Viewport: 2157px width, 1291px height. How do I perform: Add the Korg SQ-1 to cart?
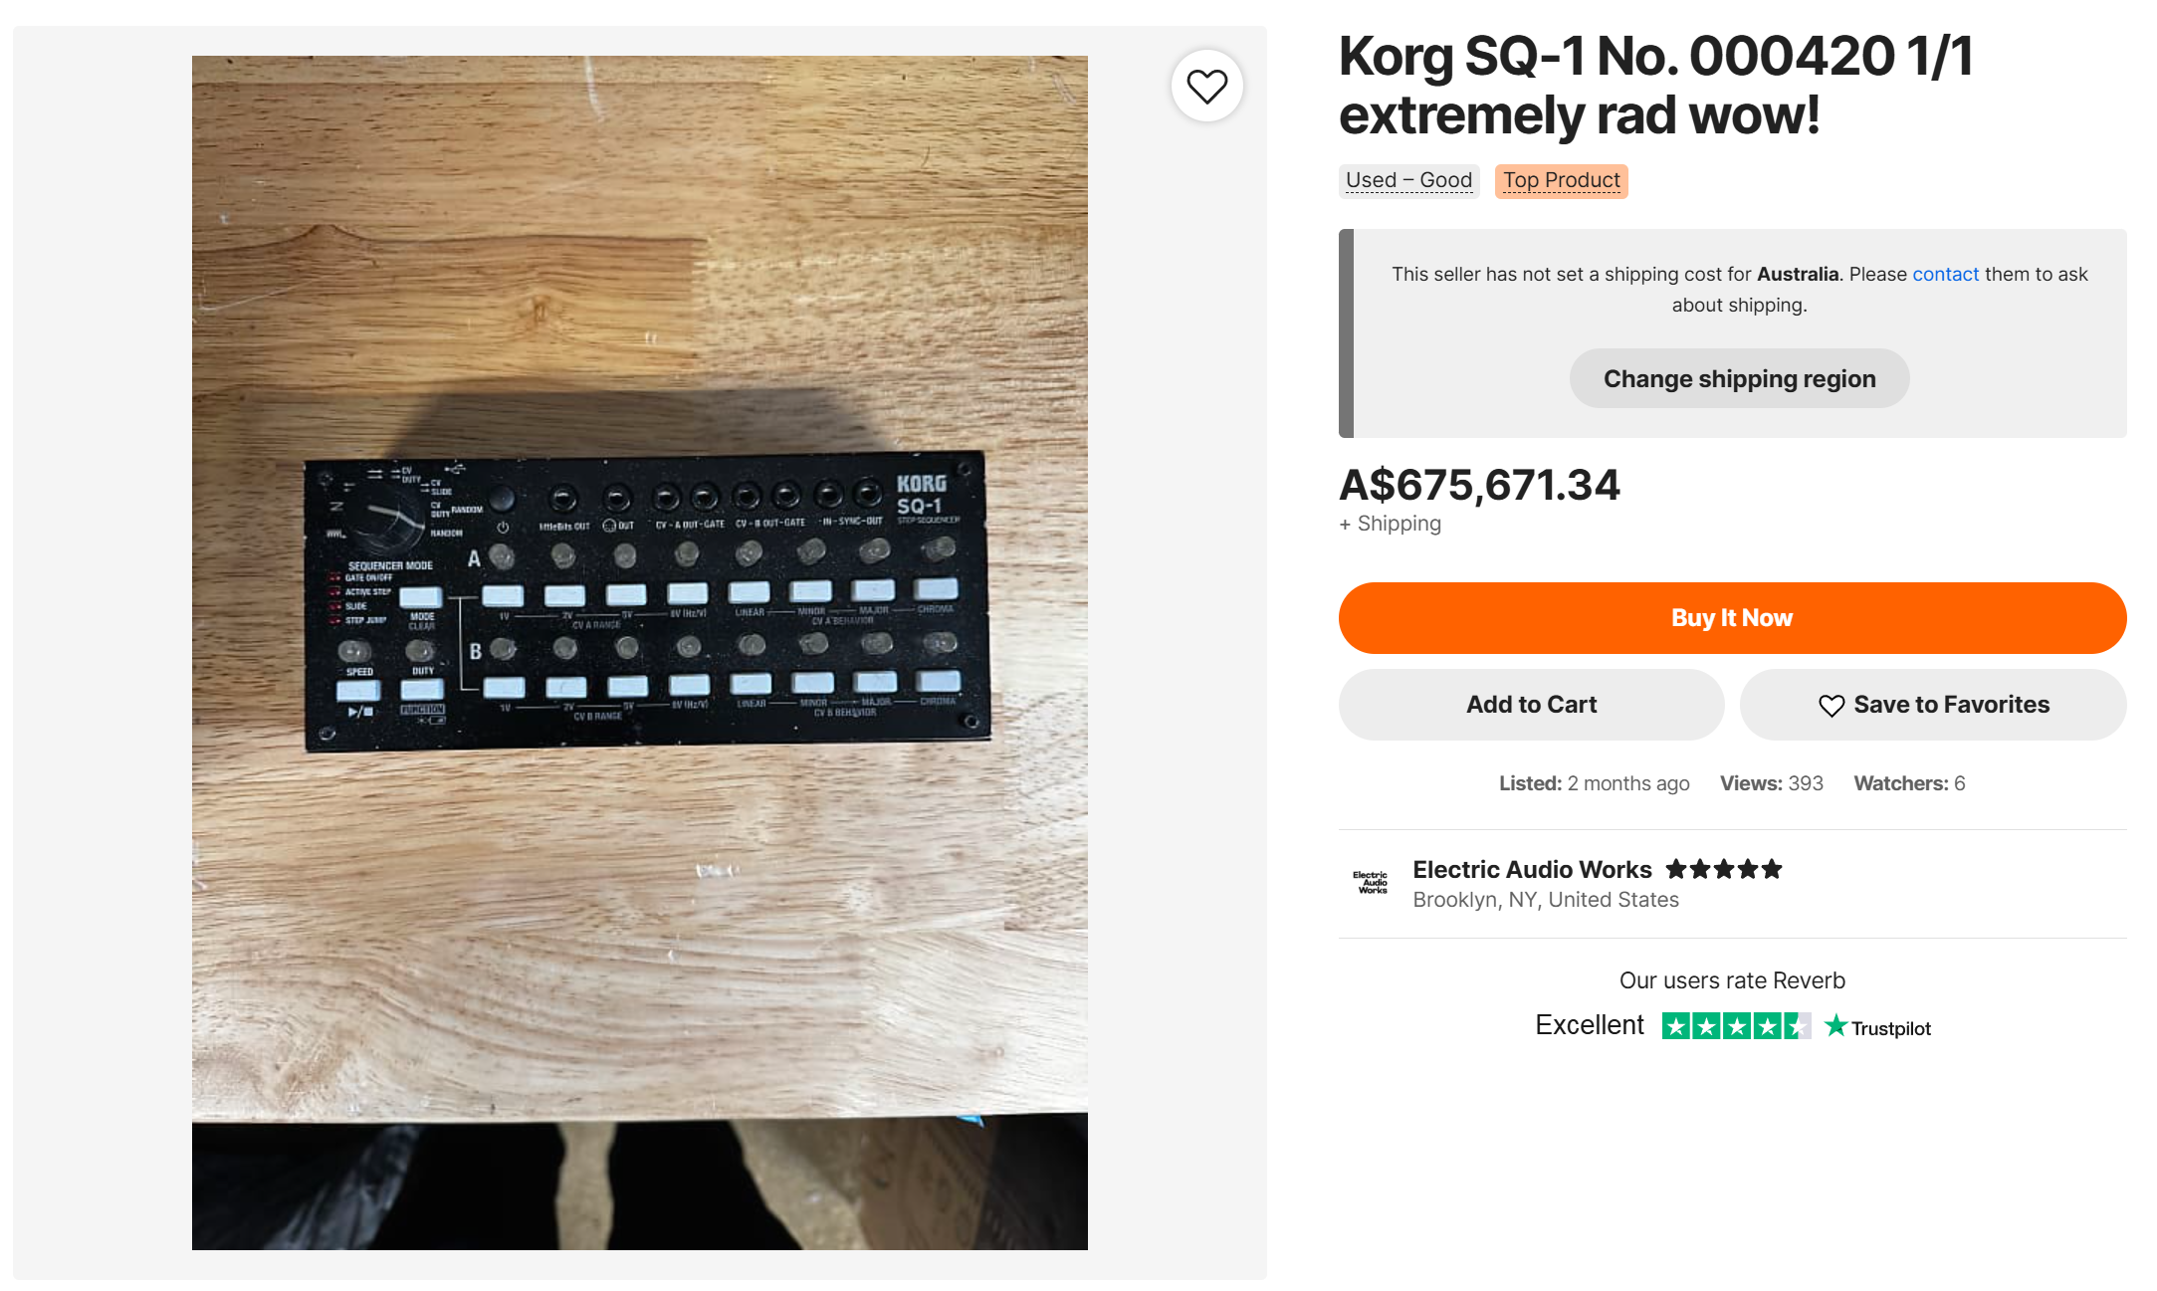point(1531,705)
